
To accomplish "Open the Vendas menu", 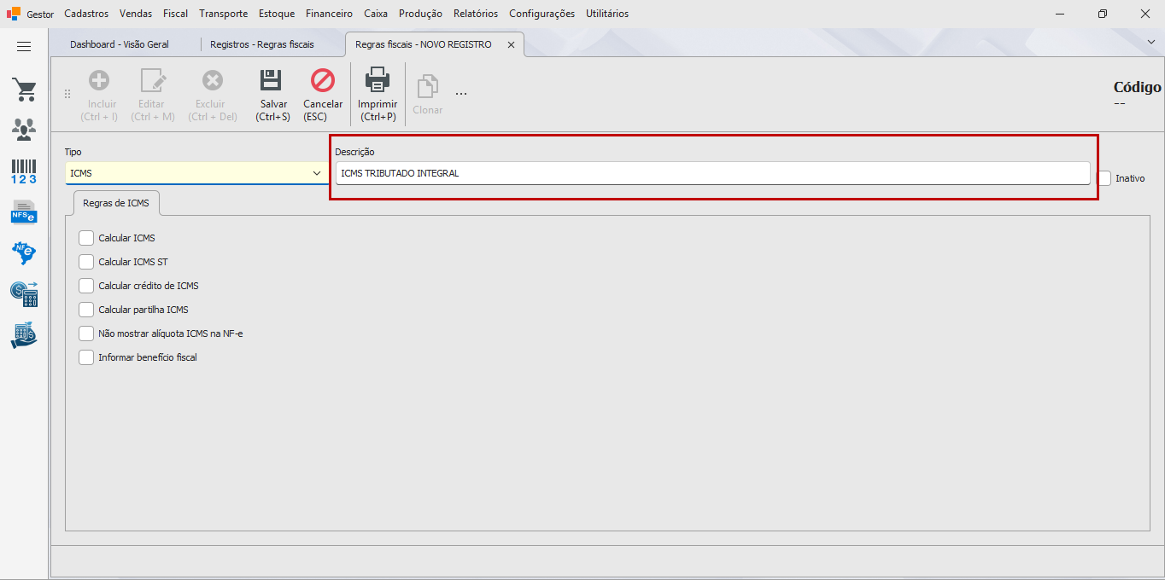I will (x=136, y=14).
